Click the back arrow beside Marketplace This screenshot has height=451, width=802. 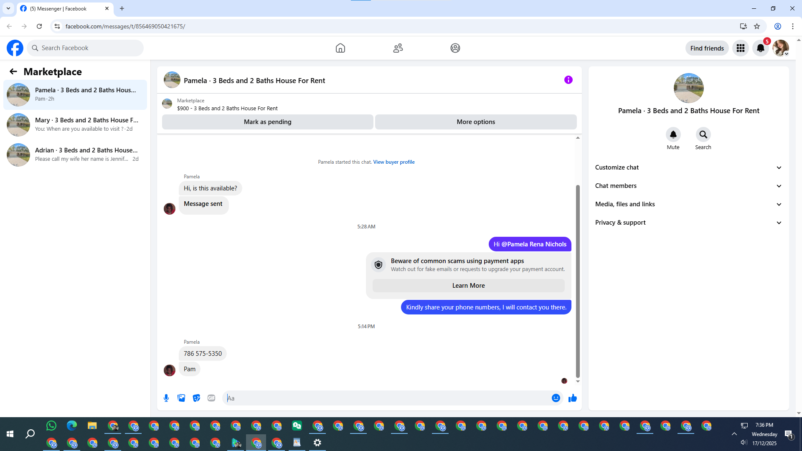coord(13,71)
